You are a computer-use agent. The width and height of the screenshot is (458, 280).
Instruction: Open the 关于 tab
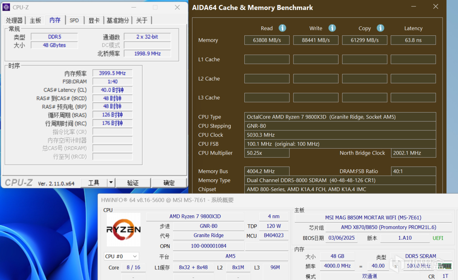(142, 20)
